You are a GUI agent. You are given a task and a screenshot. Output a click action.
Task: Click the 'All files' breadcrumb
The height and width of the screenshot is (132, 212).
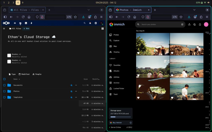(15, 29)
